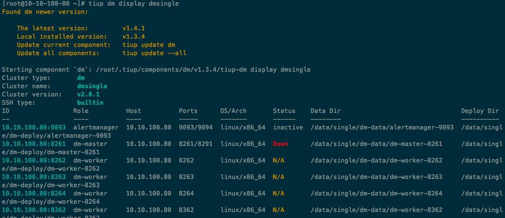Viewport: 505px width, 218px height.
Task: Click the 'tiup update dm' command text
Action: [x=148, y=45]
